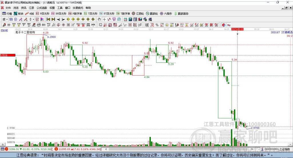Select the red pencil drawing tool

point(4,25)
